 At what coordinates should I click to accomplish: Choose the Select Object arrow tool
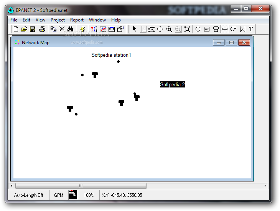[135, 29]
